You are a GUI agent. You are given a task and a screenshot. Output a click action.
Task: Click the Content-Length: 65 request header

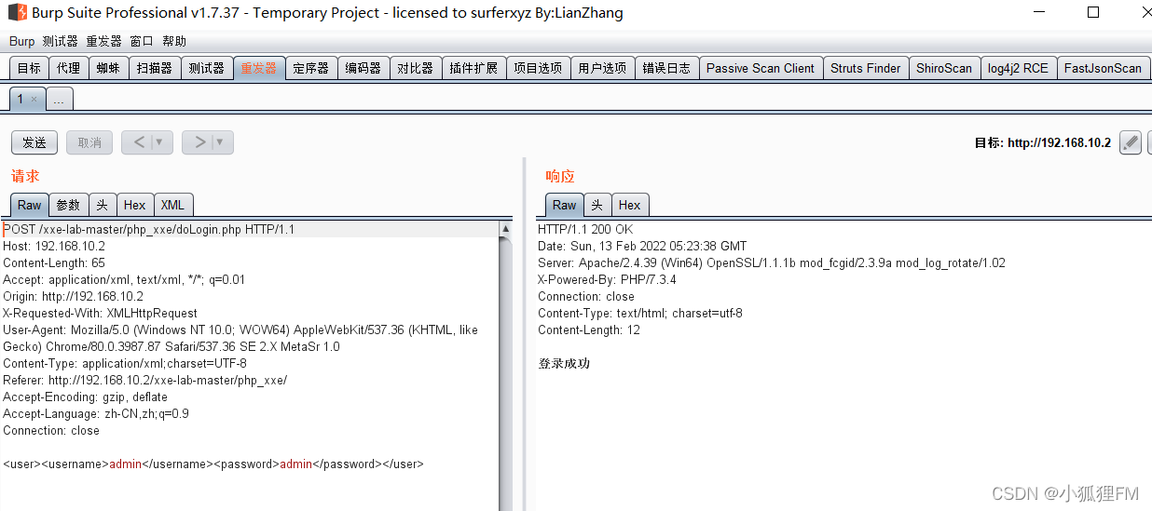click(x=54, y=262)
